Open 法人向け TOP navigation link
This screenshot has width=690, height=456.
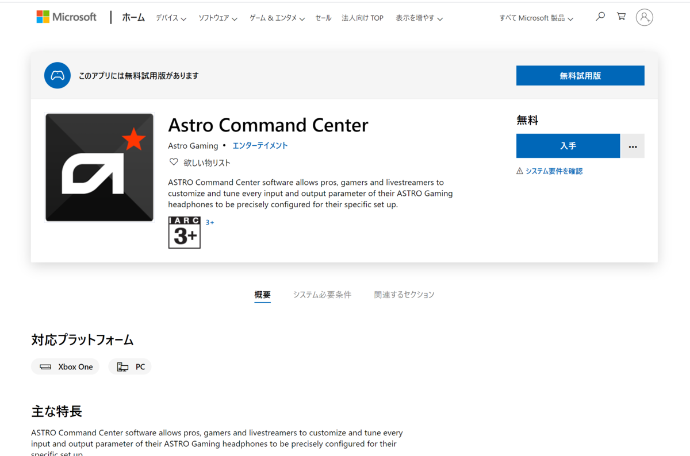pos(362,18)
